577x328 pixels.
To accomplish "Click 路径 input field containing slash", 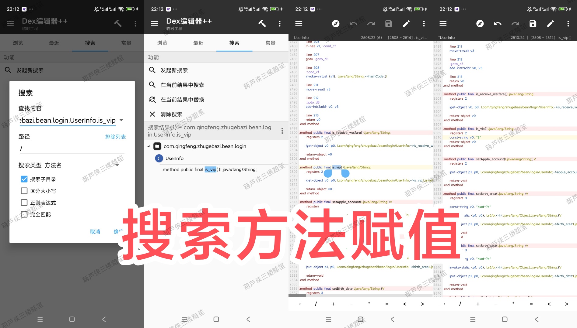I will pos(72,149).
